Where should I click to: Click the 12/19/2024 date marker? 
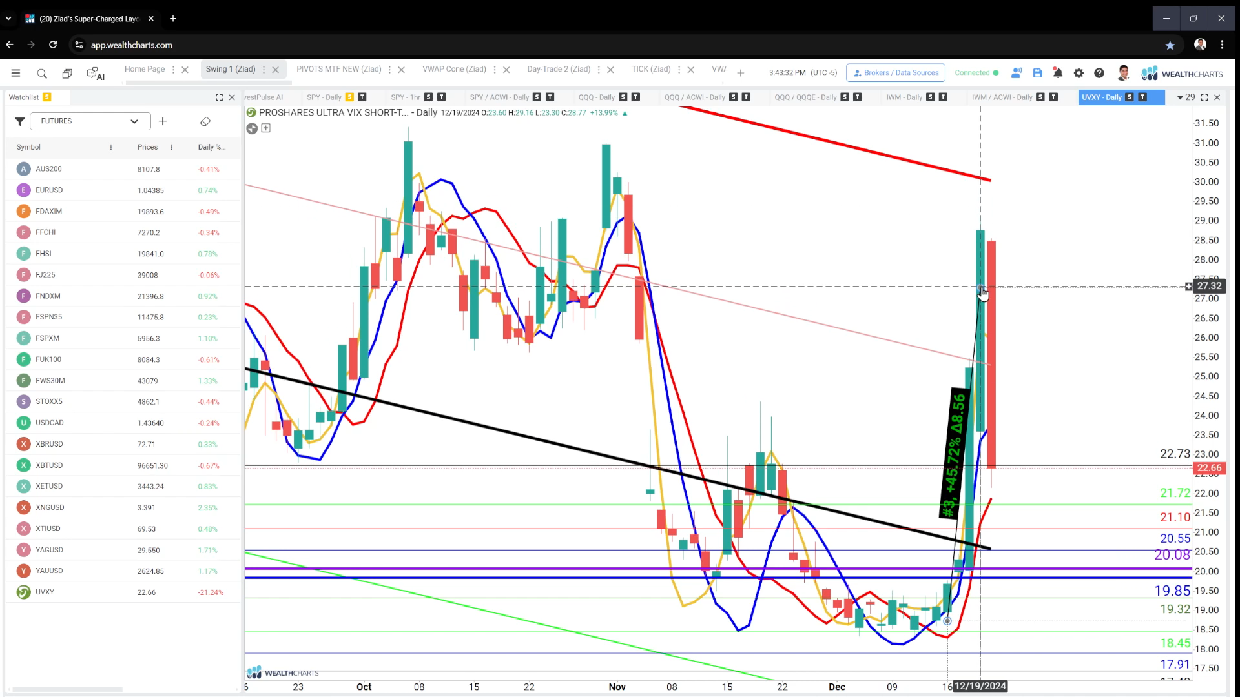(980, 686)
